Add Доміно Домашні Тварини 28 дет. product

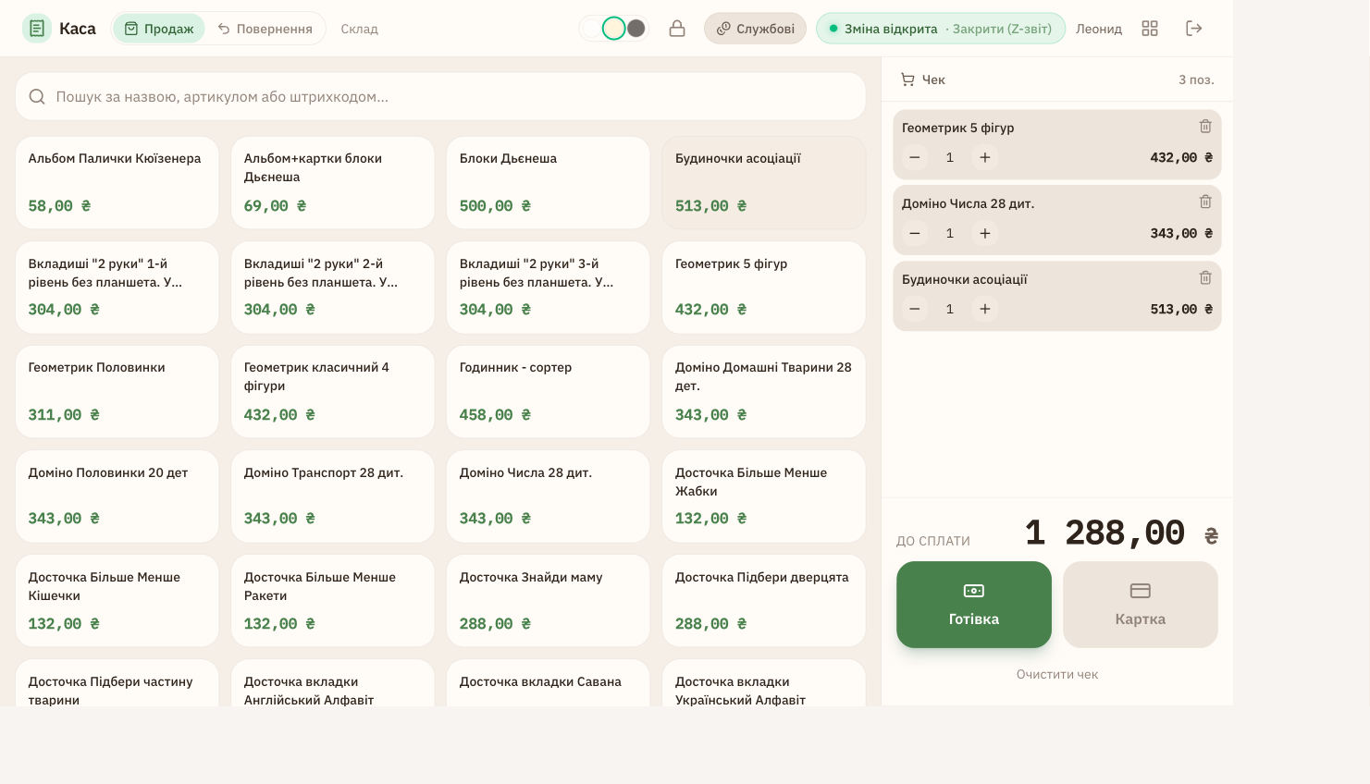[764, 392]
